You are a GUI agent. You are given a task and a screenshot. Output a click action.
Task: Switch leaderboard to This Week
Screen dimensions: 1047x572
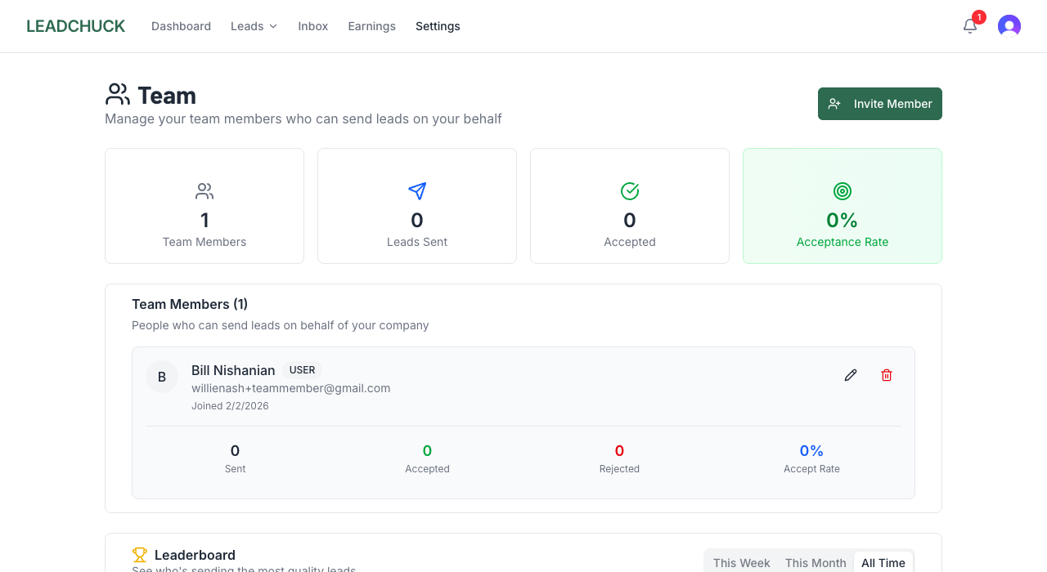click(x=742, y=563)
